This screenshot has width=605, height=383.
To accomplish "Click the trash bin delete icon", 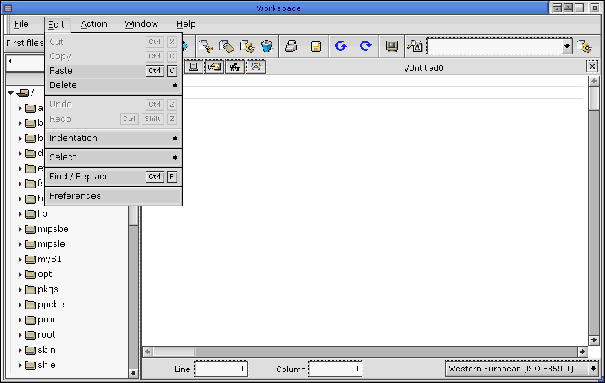I will [267, 46].
